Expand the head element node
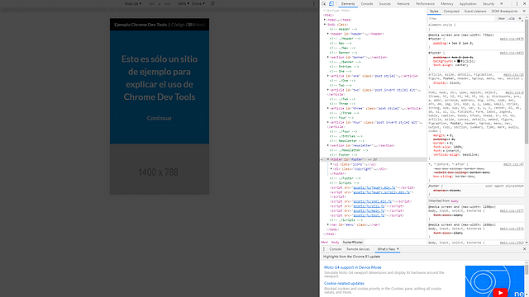The height and width of the screenshot is (297, 529). pyautogui.click(x=325, y=20)
